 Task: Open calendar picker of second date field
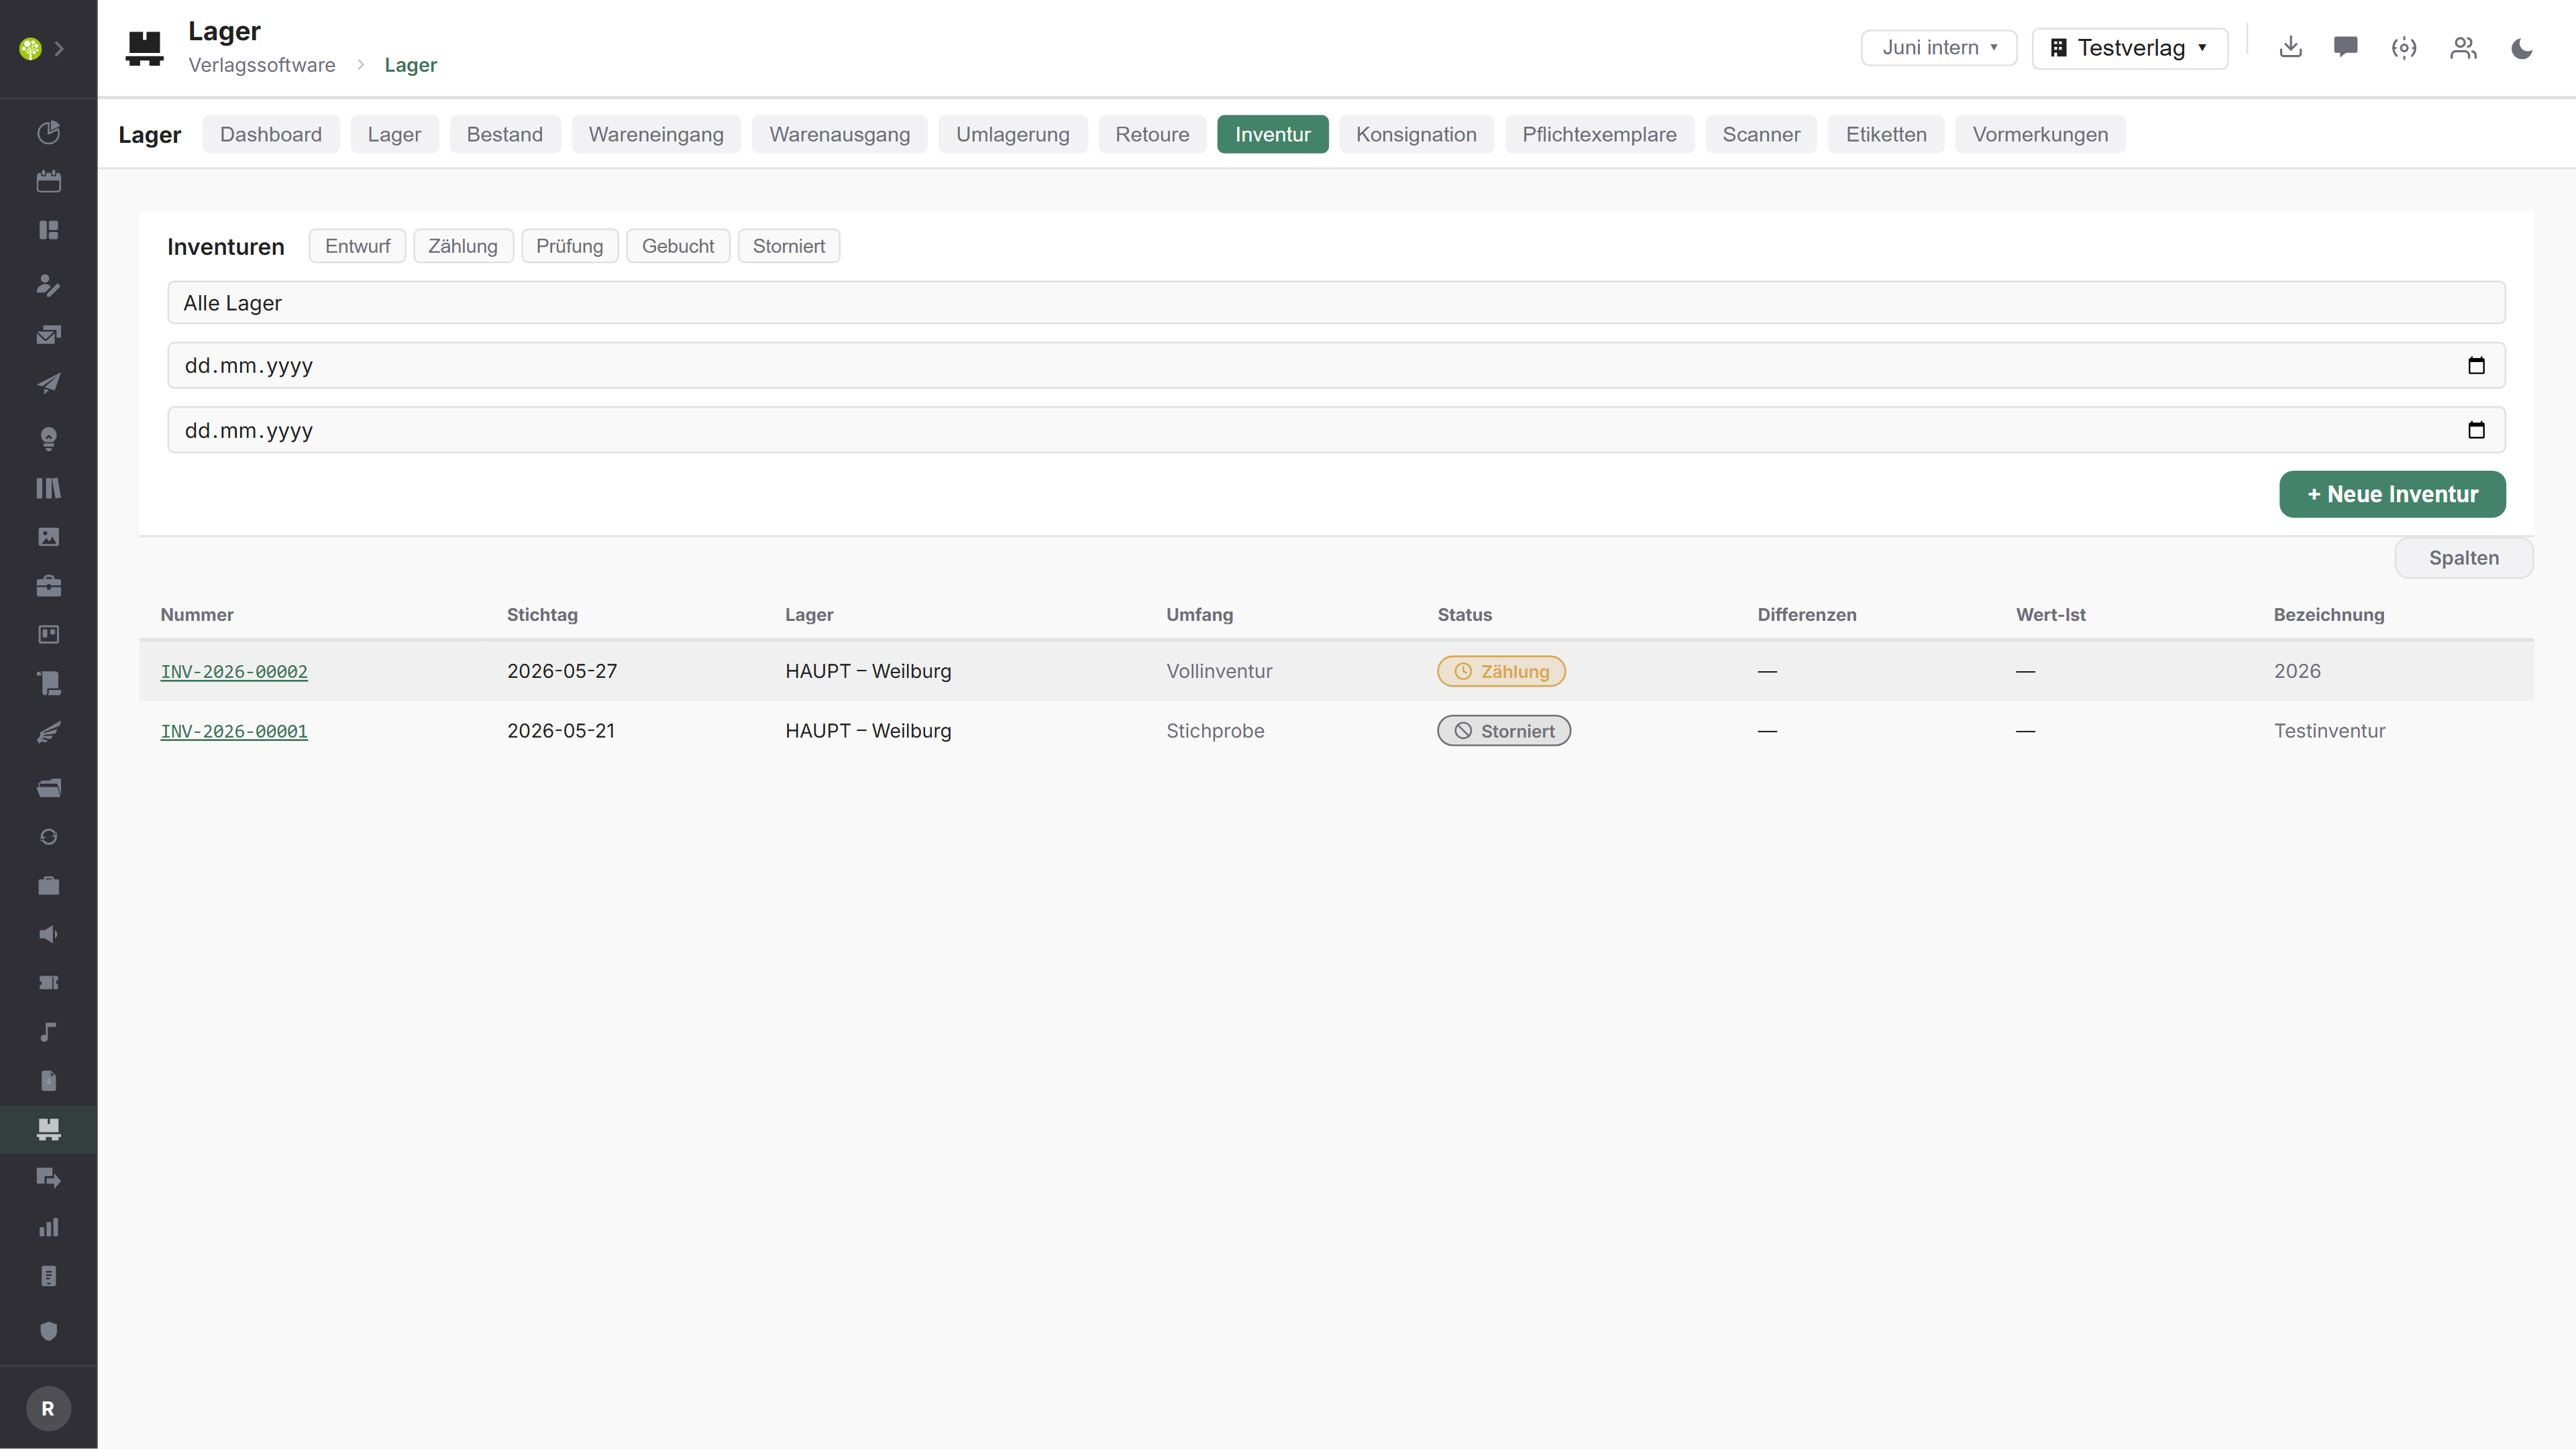(2476, 430)
